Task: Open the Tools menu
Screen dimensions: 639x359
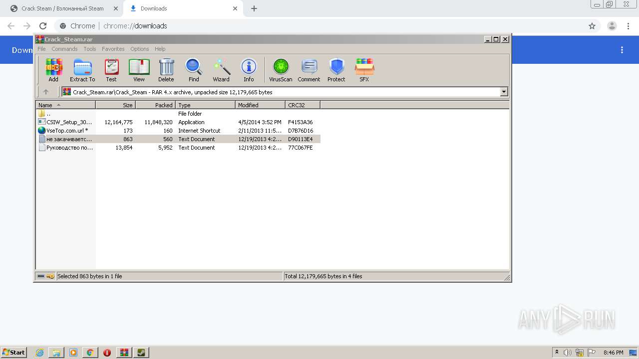Action: [x=90, y=49]
